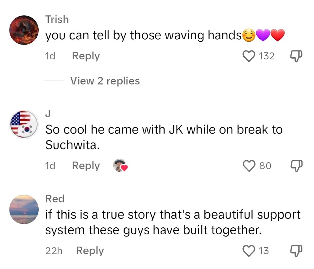314x269 pixels.
Task: Expand View 2 replies under Trish's comment
Action: click(x=105, y=81)
